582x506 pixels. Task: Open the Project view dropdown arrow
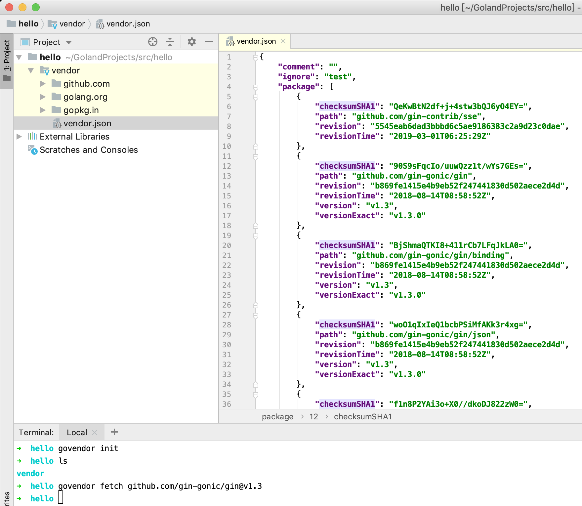69,42
